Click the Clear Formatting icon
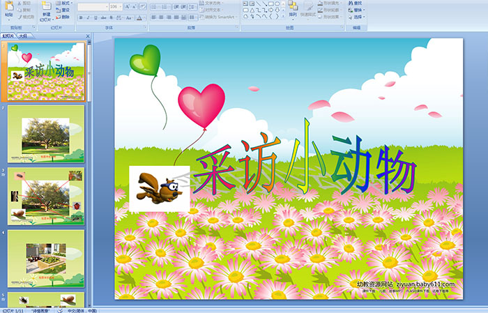Screen dimensions: 488x313 click(x=142, y=6)
